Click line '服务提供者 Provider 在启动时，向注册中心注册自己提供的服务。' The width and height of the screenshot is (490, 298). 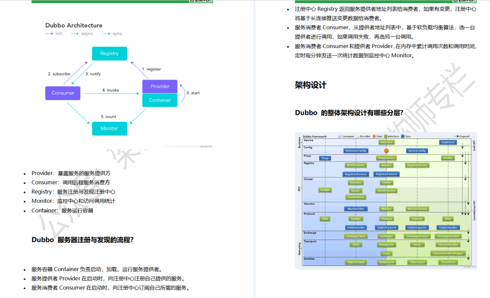pyautogui.click(x=108, y=278)
